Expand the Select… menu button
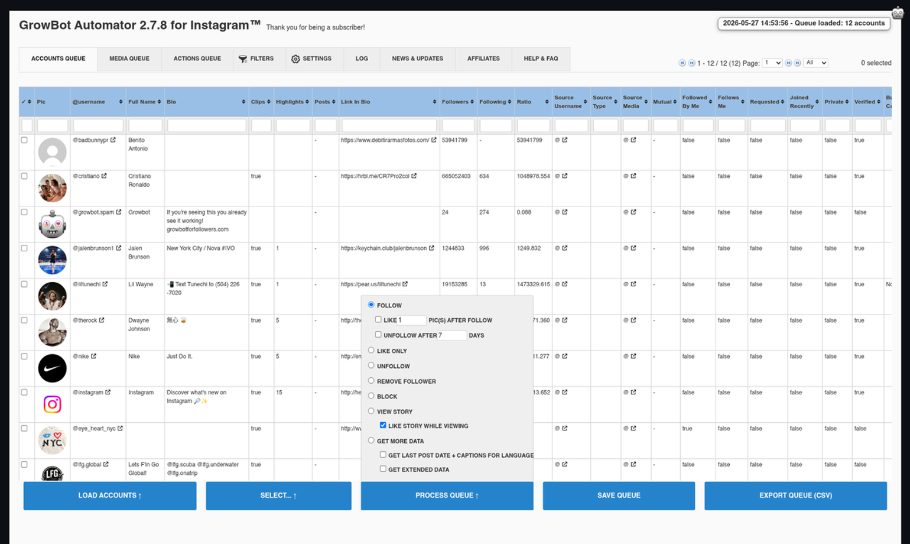 coord(278,496)
